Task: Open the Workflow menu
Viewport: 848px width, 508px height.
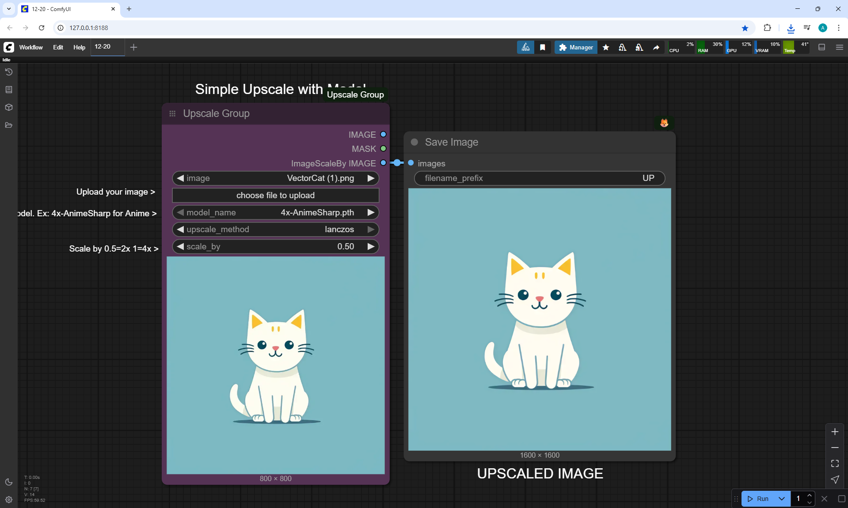Action: [x=31, y=47]
